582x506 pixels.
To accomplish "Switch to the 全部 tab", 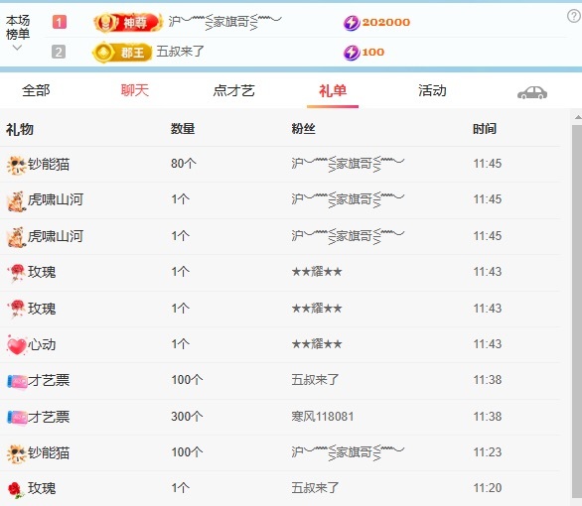I will click(36, 90).
